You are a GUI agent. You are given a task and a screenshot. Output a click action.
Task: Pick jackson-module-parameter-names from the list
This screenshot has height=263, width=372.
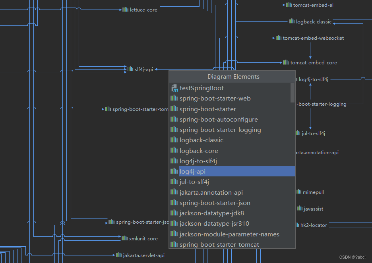click(x=233, y=234)
